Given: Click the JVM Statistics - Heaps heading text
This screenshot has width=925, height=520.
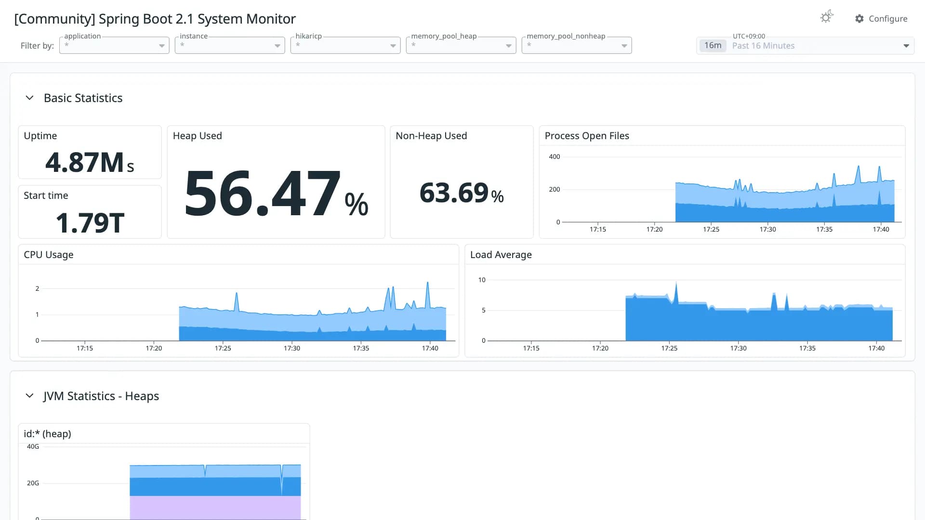Looking at the screenshot, I should pos(101,396).
